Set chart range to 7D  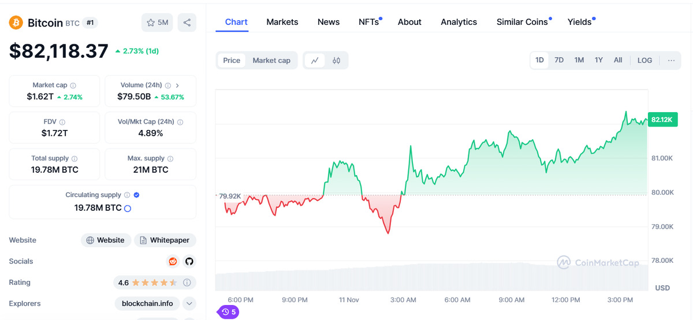pyautogui.click(x=559, y=60)
